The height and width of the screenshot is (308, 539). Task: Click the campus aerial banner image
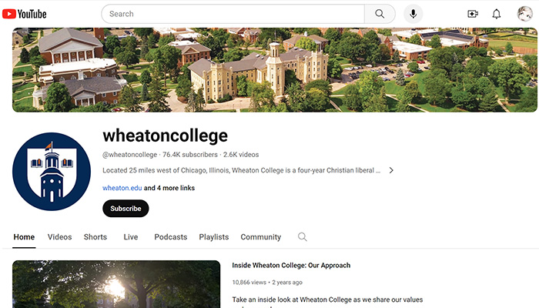275,70
